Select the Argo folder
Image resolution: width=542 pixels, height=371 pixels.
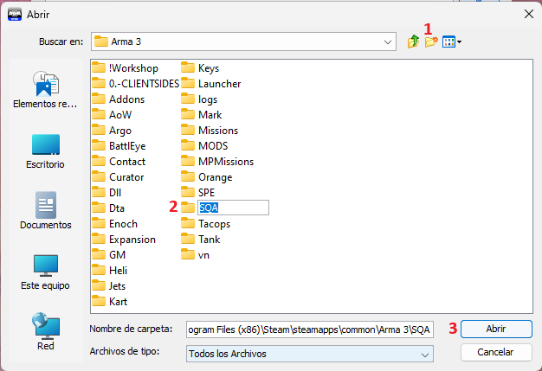coord(112,131)
